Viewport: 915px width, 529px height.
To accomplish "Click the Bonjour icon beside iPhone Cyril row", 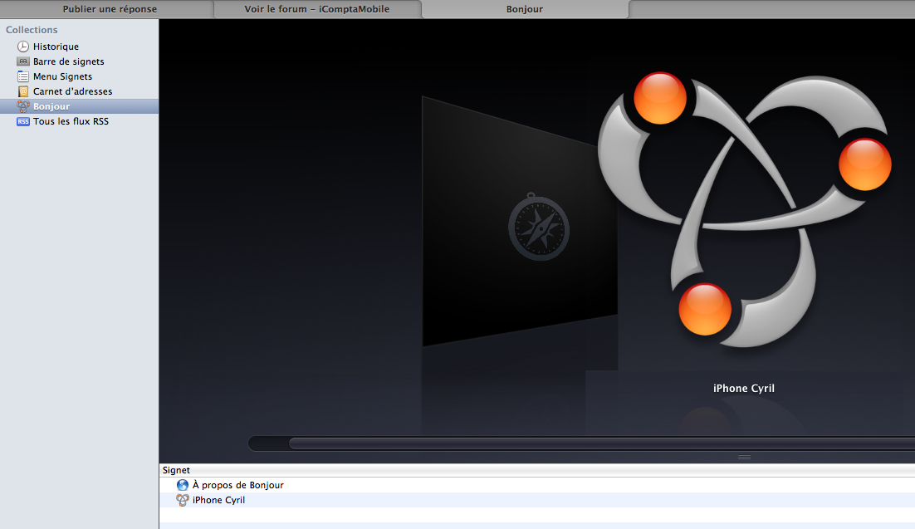I will tap(183, 500).
